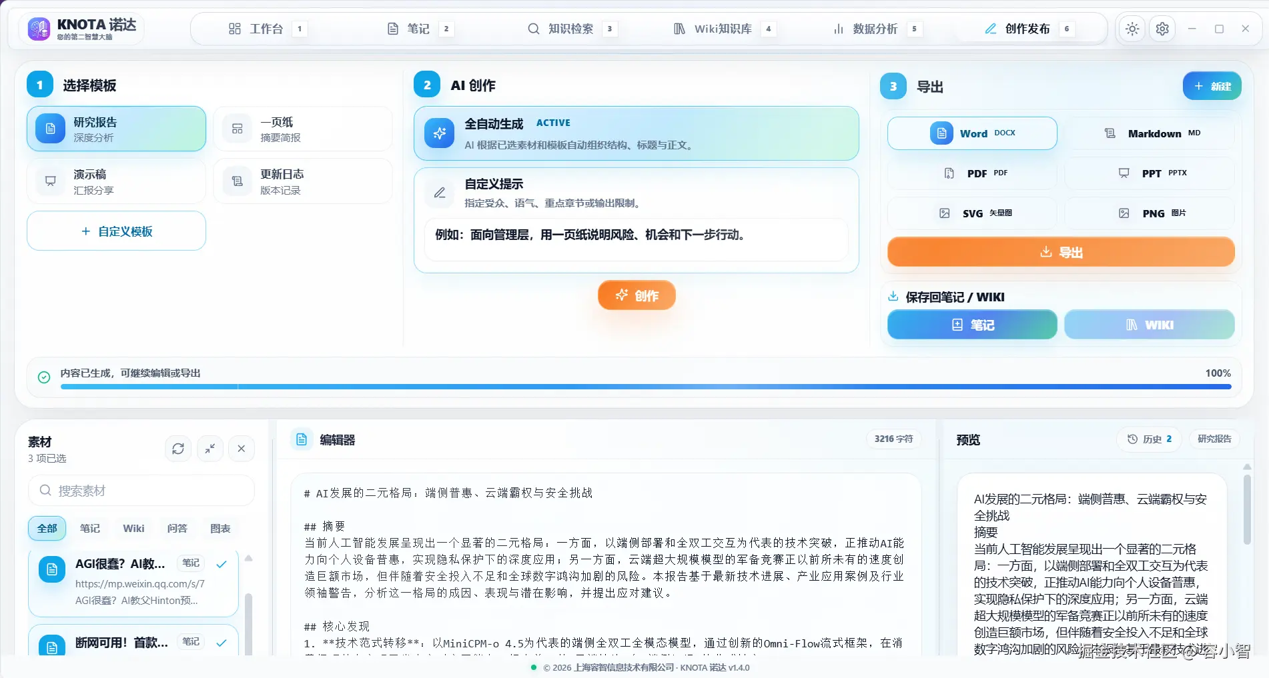Open the 历史 history dropdown
1269x678 pixels.
(x=1148, y=439)
